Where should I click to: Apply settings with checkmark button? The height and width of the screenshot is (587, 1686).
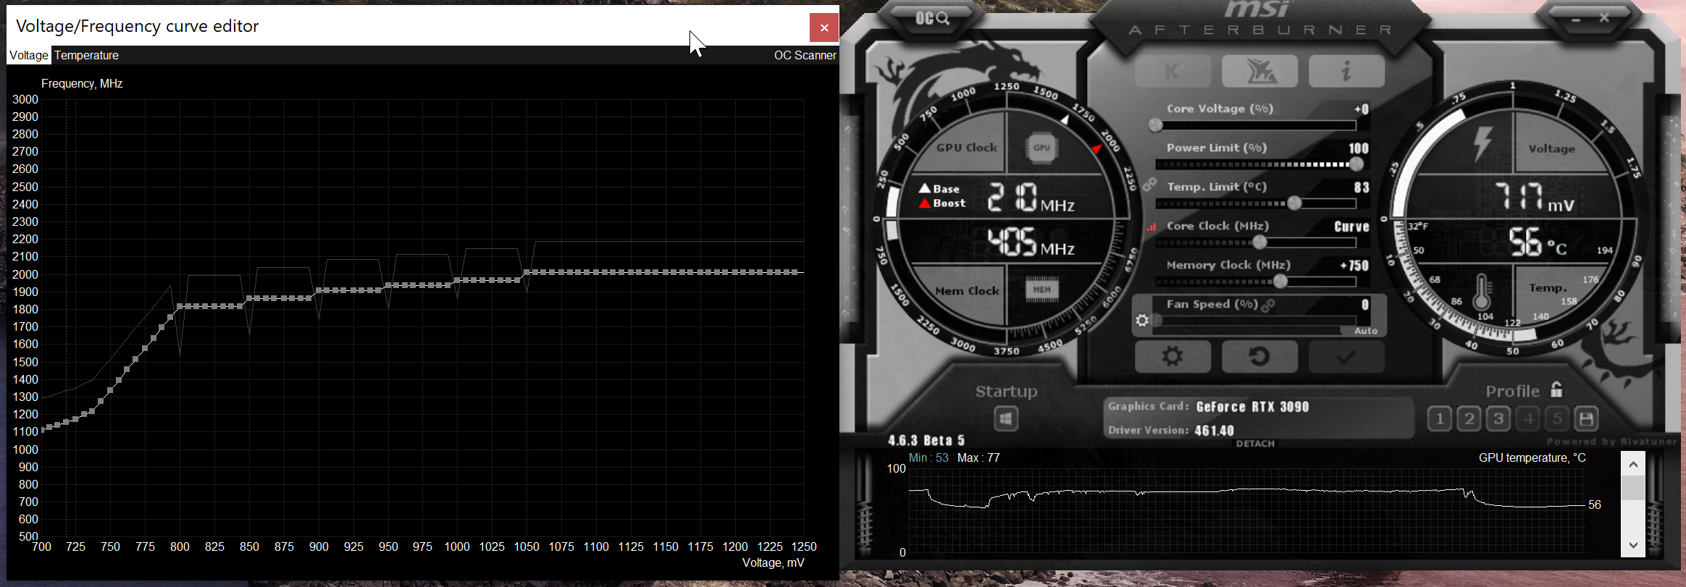pos(1346,357)
